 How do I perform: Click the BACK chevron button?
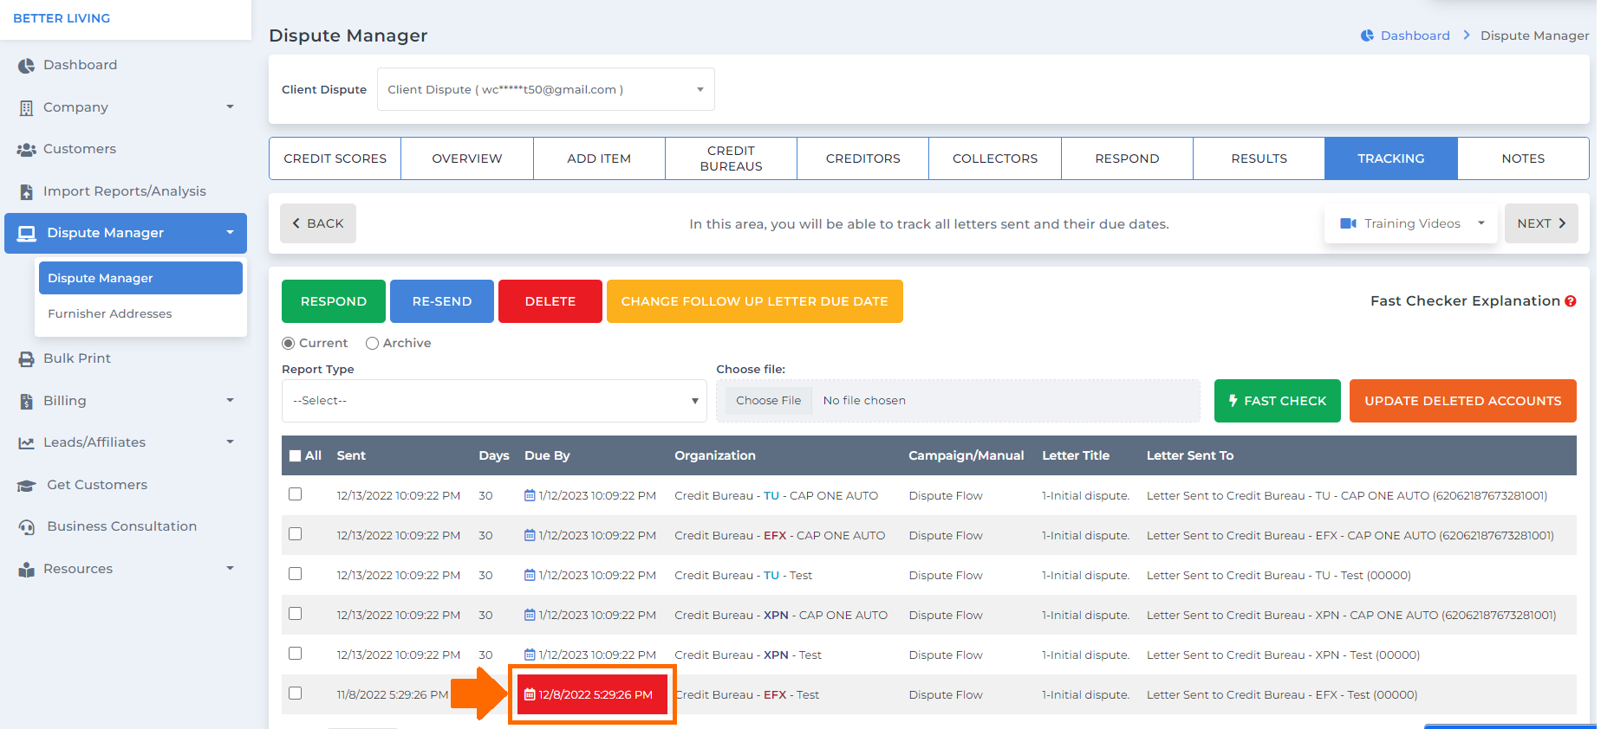coord(318,223)
